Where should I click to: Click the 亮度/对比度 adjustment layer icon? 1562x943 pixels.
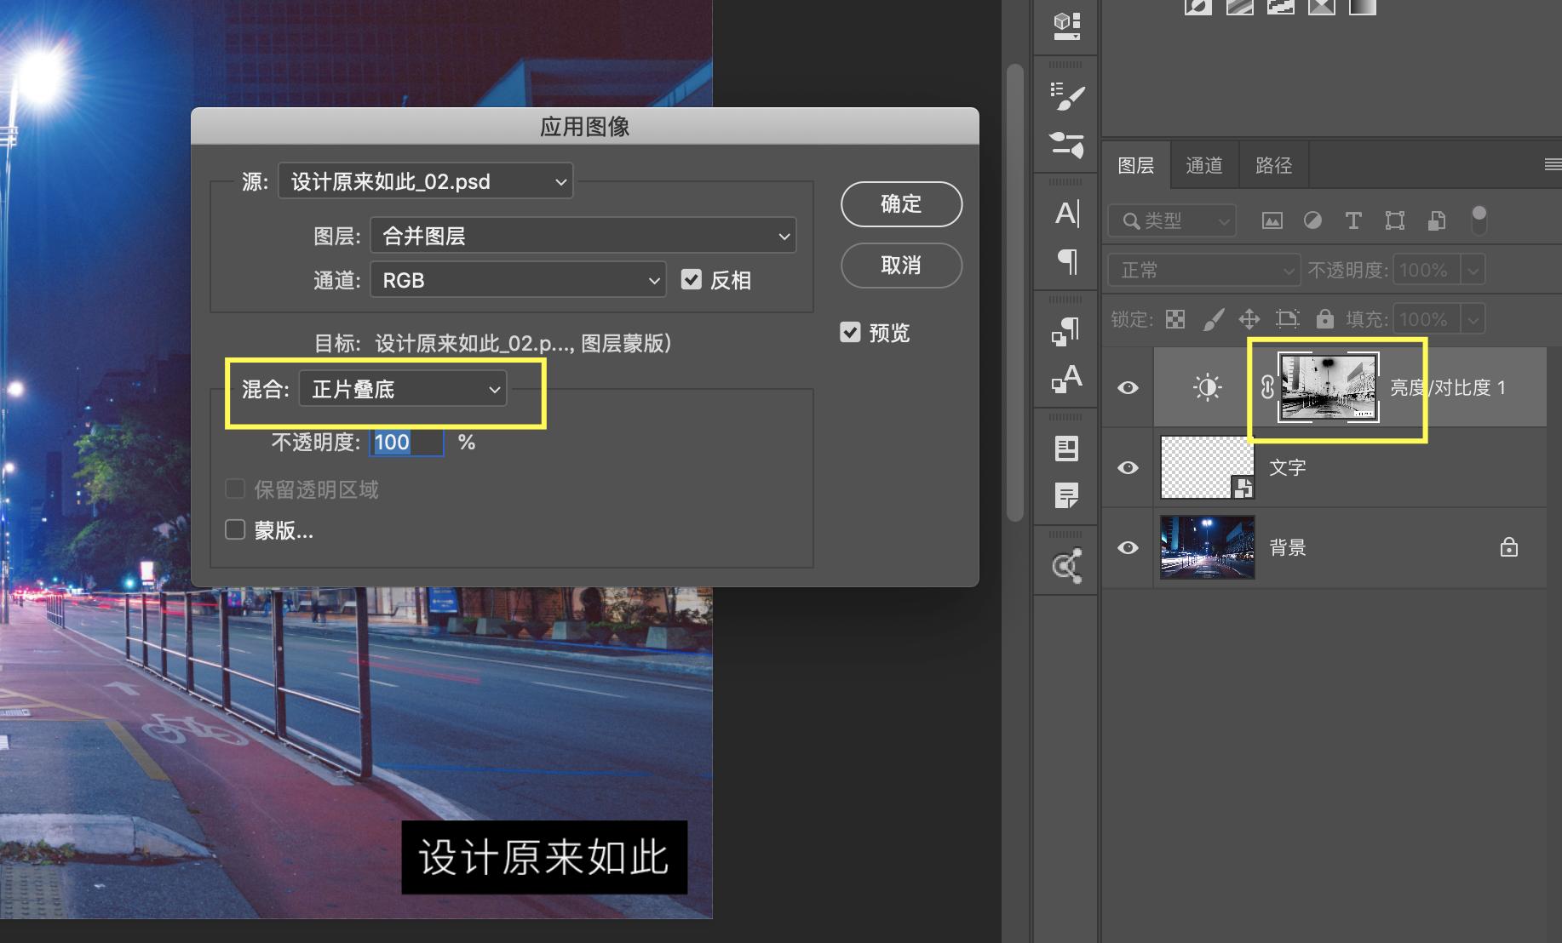pos(1207,387)
